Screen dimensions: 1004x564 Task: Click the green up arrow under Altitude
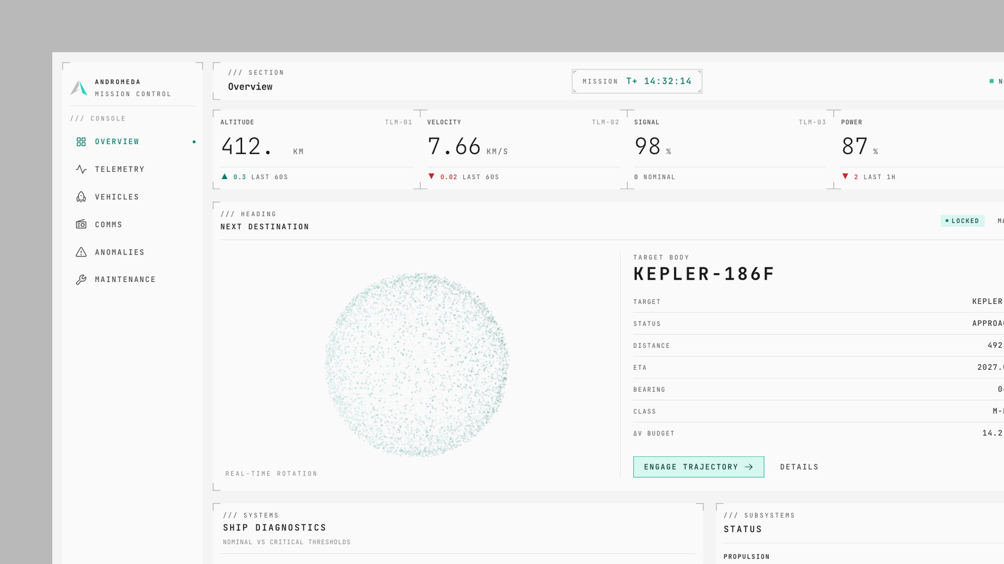[225, 177]
